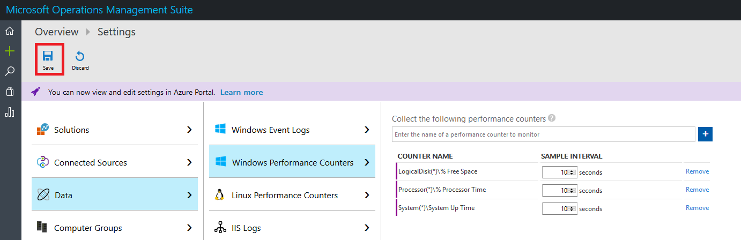The image size is (741, 240).
Task: Open Log Search magnifier icon in sidebar
Action: point(10,71)
